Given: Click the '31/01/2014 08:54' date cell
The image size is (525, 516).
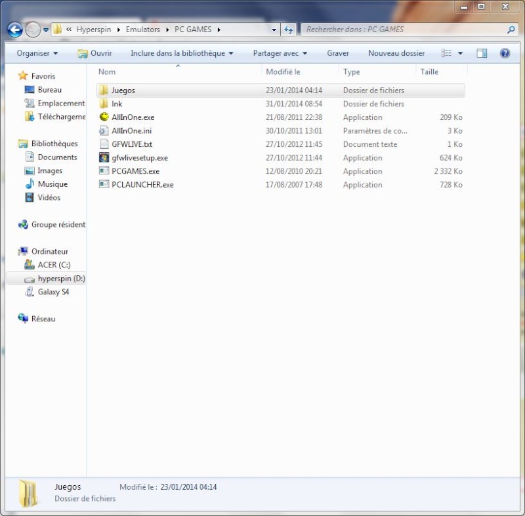Looking at the screenshot, I should 294,104.
